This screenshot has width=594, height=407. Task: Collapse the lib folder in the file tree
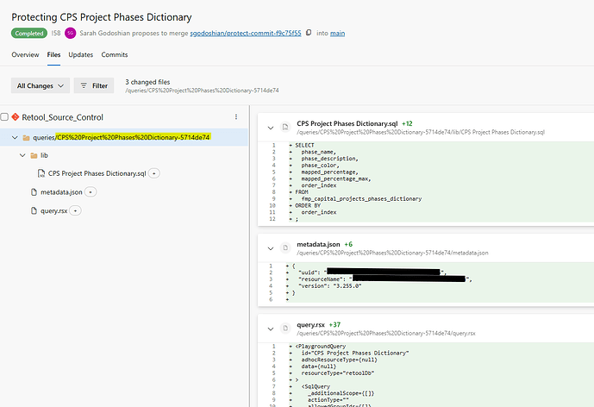click(x=22, y=156)
